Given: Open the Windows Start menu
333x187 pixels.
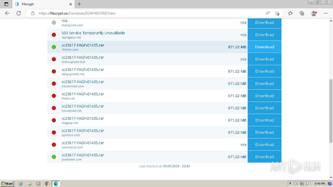Looking at the screenshot, I should coord(7,183).
